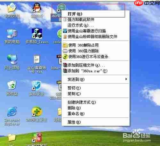Click 使用金山毒霸进行扫描 scan entry
This screenshot has height=146, width=160.
tap(96, 31)
